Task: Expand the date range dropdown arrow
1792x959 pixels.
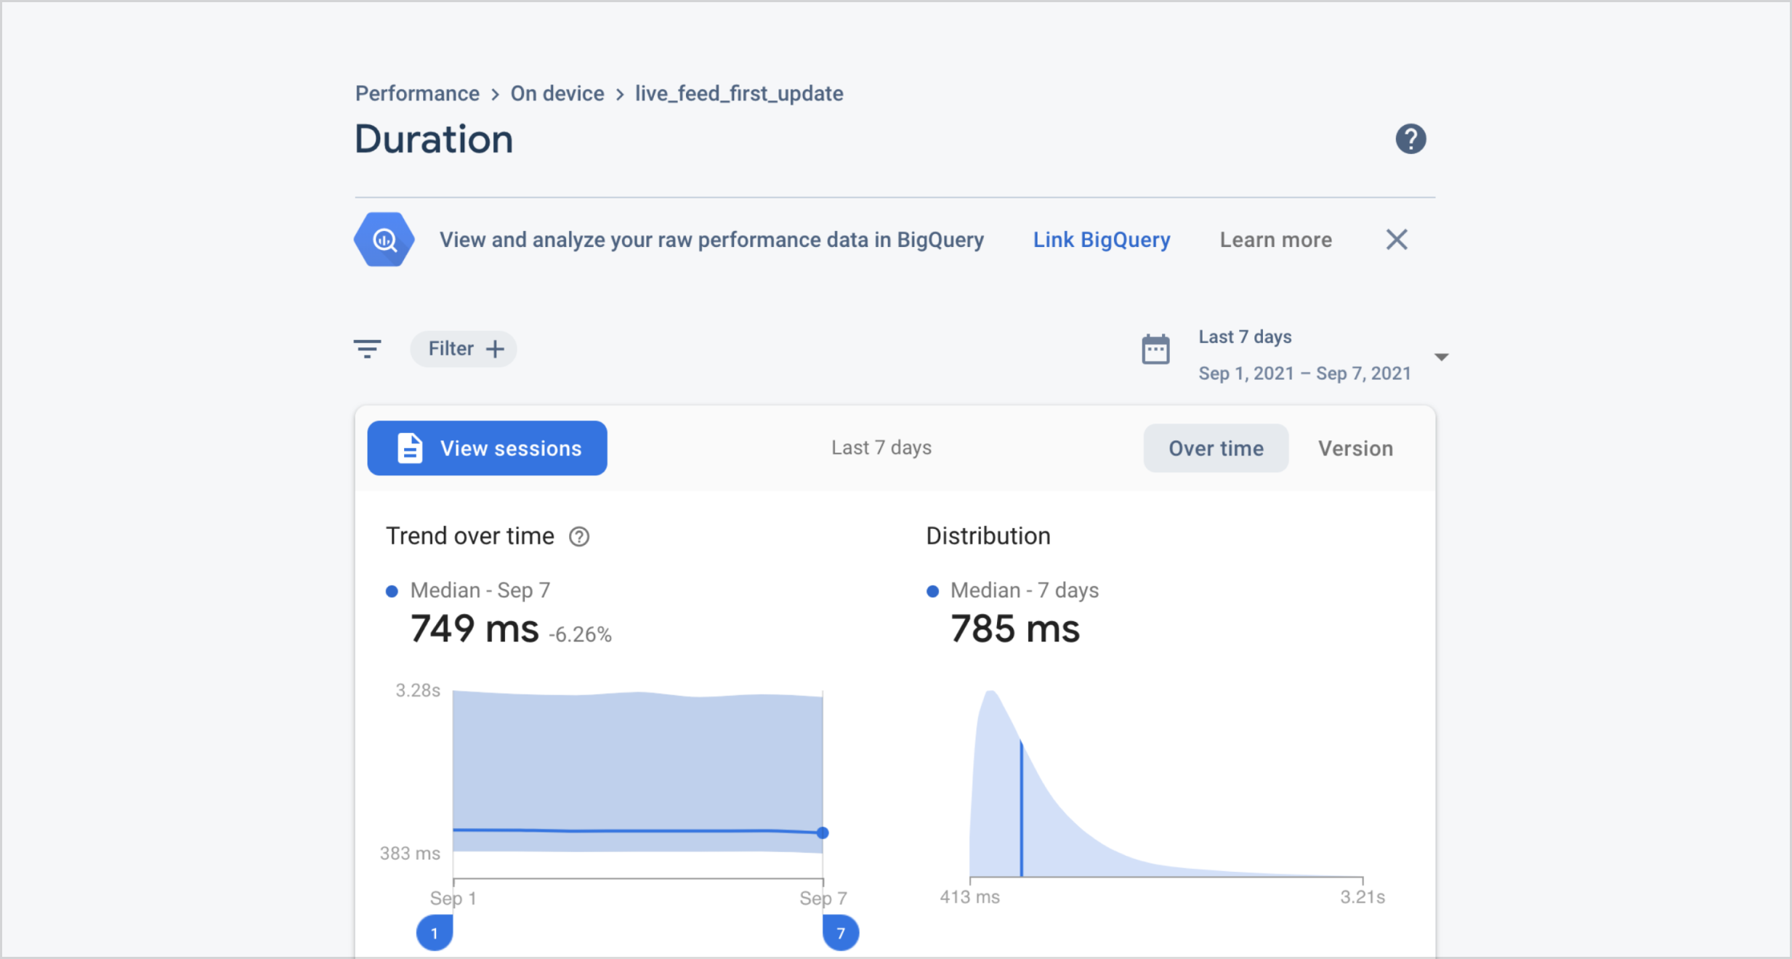Action: (x=1441, y=357)
